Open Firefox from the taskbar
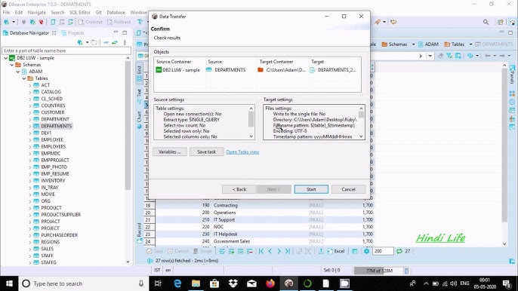The width and height of the screenshot is (518, 291). (270, 283)
